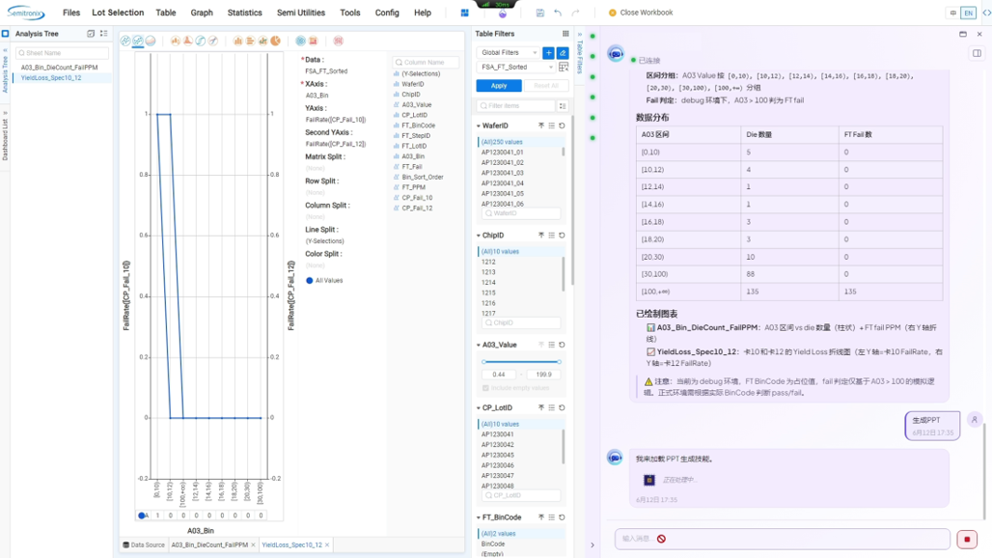This screenshot has height=558, width=992.
Task: Click the blue series legend dot under chart
Action: coord(141,516)
